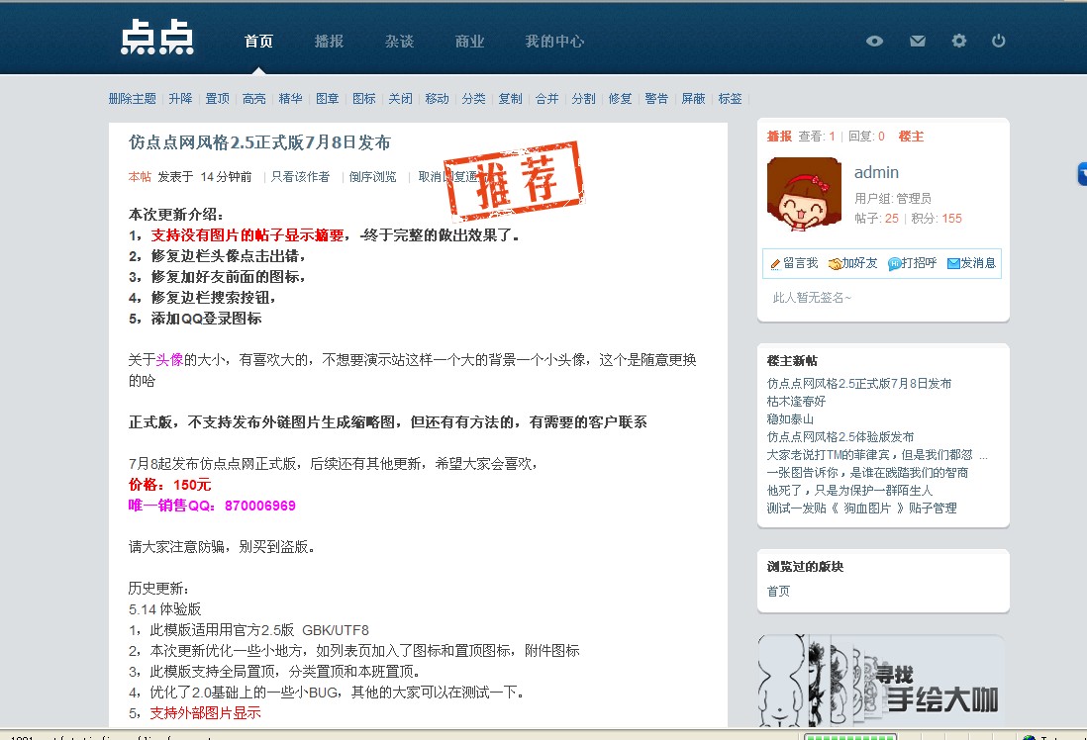The image size is (1087, 740).
Task: Click the 楼主 label in sidebar
Action: tap(911, 136)
